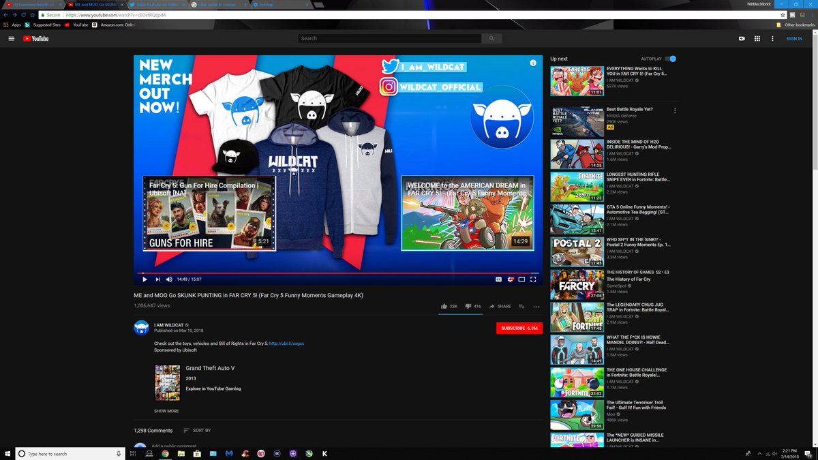Open the SORT BY comments dropdown
The width and height of the screenshot is (818, 460).
pyautogui.click(x=197, y=431)
